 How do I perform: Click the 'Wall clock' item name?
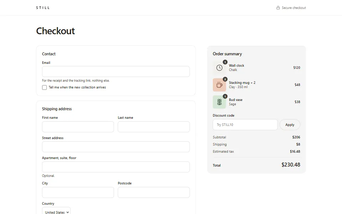click(237, 66)
